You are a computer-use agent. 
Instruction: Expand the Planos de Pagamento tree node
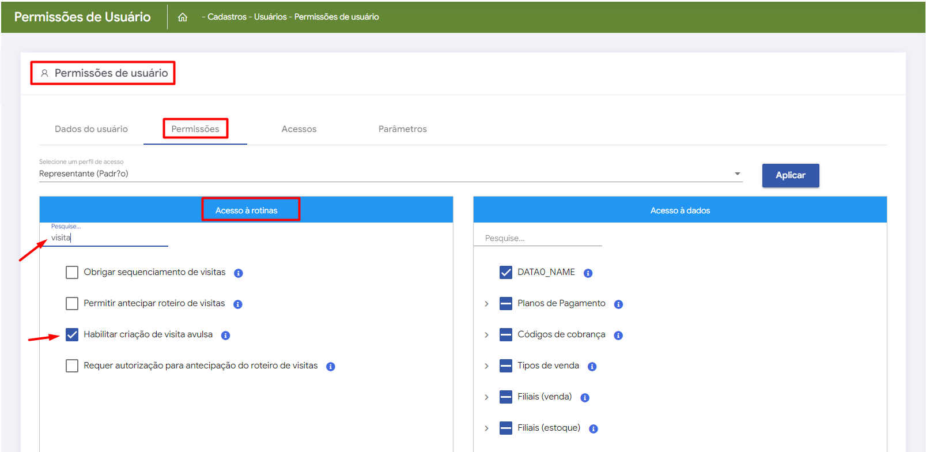point(486,304)
